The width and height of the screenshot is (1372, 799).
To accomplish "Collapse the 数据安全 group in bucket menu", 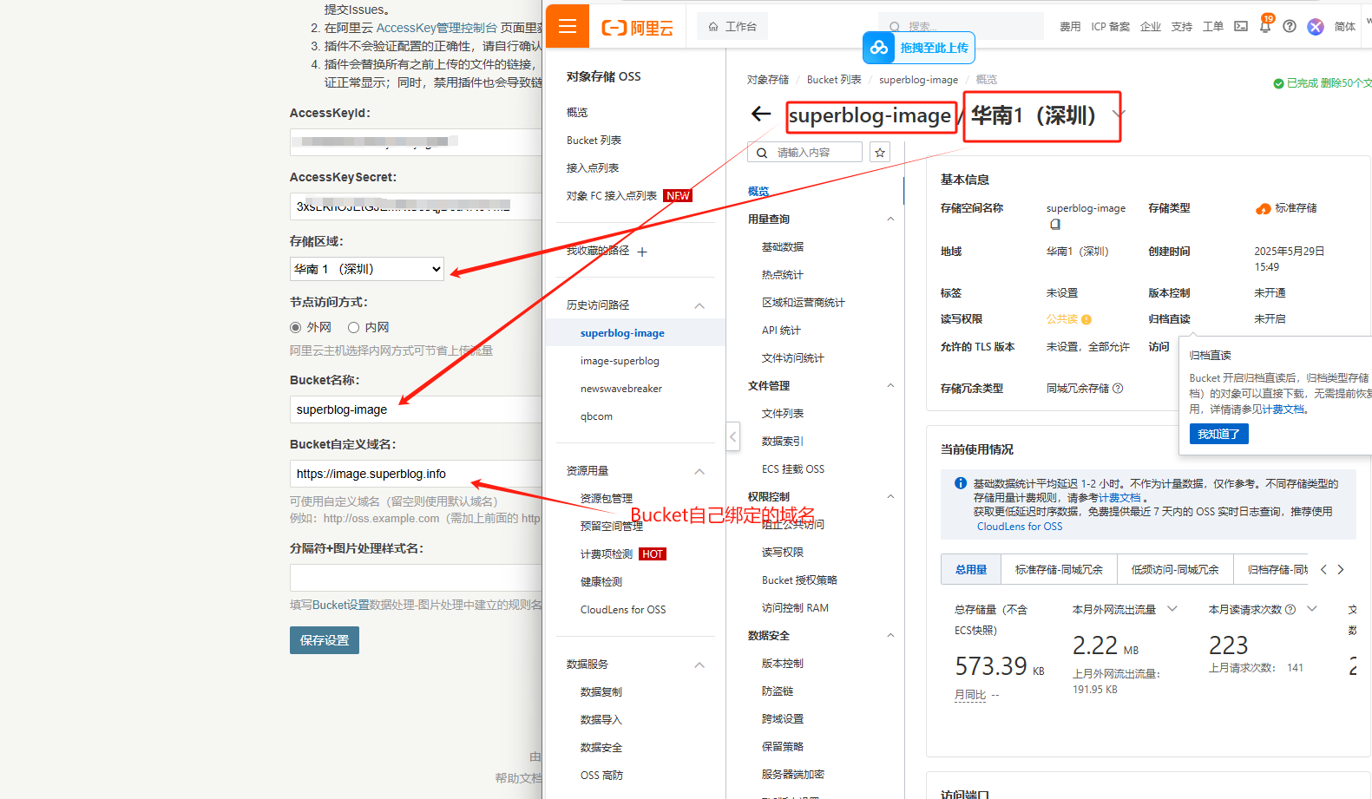I will (x=890, y=635).
